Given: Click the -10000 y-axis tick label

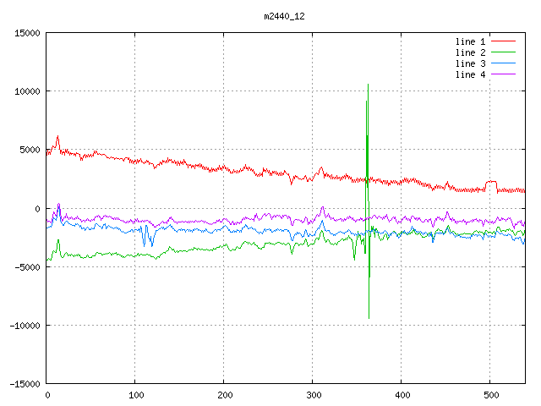Looking at the screenshot, I should click(25, 325).
